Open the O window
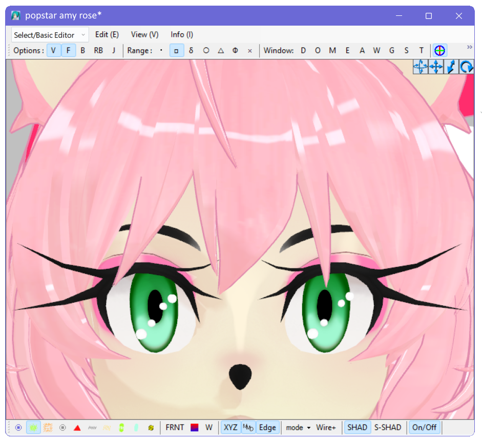Image resolution: width=482 pixels, height=442 pixels. (318, 50)
